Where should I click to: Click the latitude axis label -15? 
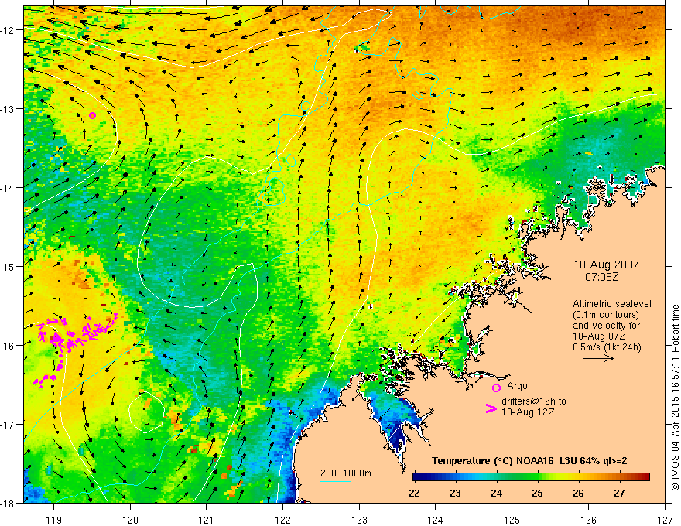tap(8, 266)
